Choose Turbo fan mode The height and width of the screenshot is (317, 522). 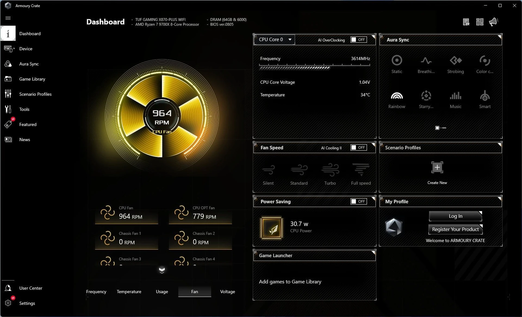tap(330, 174)
